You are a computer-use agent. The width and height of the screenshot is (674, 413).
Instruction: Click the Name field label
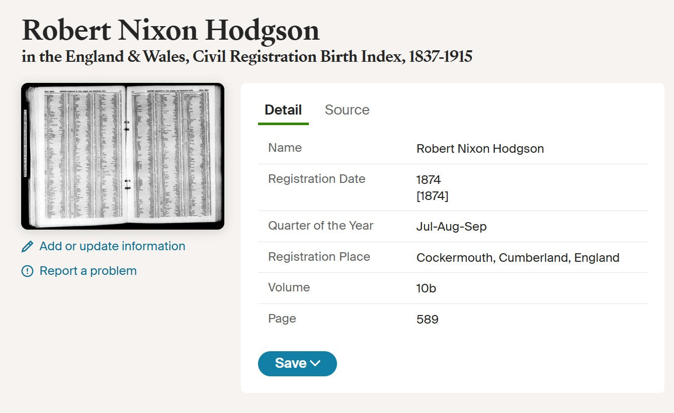[x=285, y=148]
